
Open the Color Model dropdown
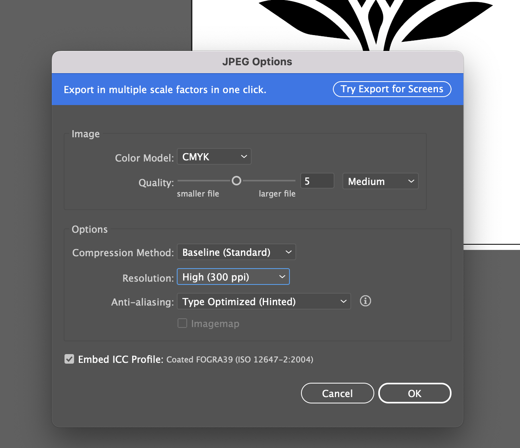coord(214,157)
